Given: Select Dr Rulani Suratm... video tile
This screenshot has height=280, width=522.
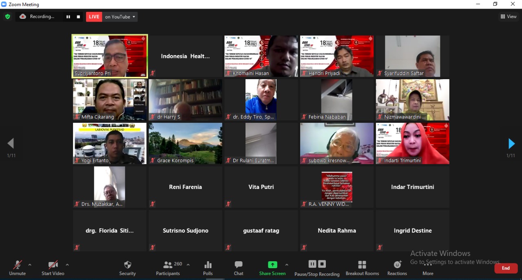Looking at the screenshot, I should click(x=261, y=143).
